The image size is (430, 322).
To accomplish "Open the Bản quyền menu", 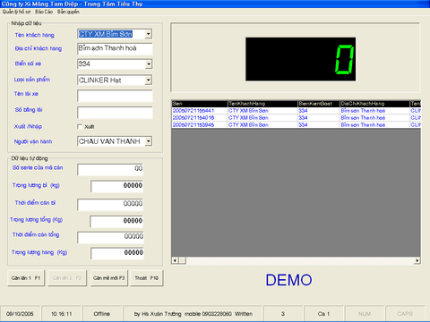I will point(68,12).
